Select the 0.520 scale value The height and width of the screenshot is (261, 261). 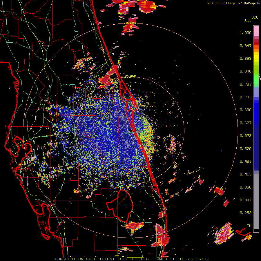(x=246, y=149)
